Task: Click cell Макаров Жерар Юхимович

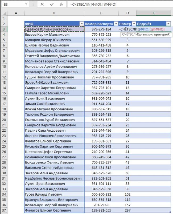Action: (54, 40)
